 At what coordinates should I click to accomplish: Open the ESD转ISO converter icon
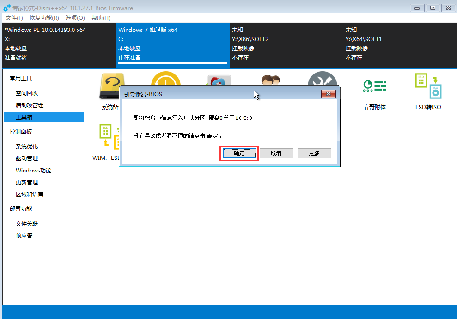[x=428, y=86]
